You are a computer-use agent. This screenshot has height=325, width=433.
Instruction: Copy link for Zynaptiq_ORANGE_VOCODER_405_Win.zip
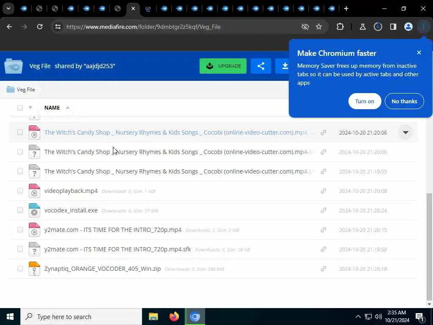(323, 269)
